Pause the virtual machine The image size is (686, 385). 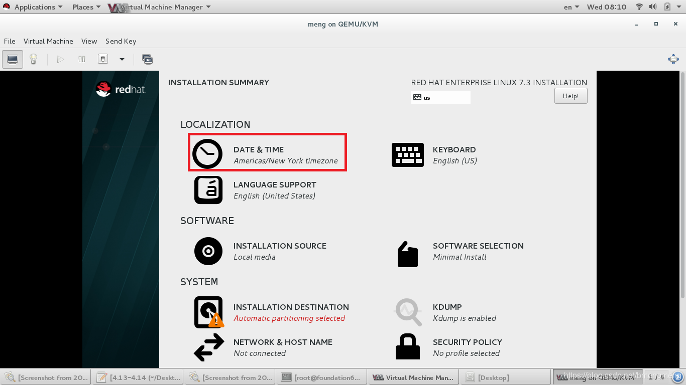click(x=82, y=59)
